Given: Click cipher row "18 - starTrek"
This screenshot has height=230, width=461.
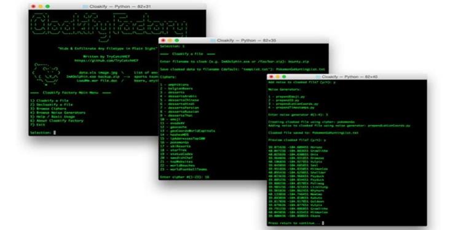Looking at the screenshot, I should (x=174, y=150).
